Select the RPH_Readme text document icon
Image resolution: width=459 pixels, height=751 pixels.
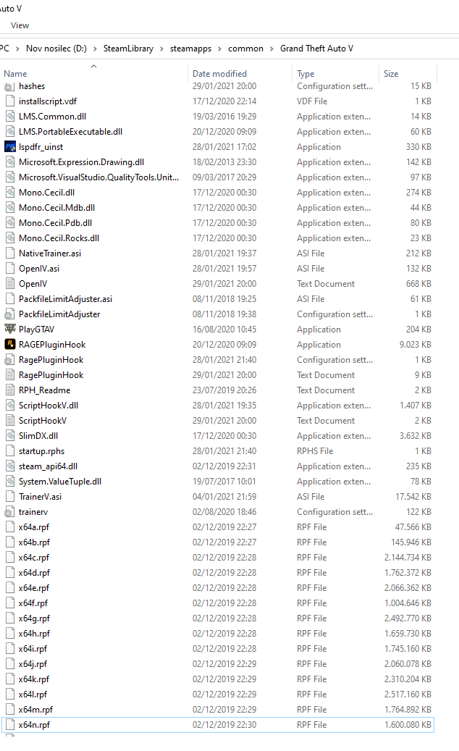(x=9, y=390)
